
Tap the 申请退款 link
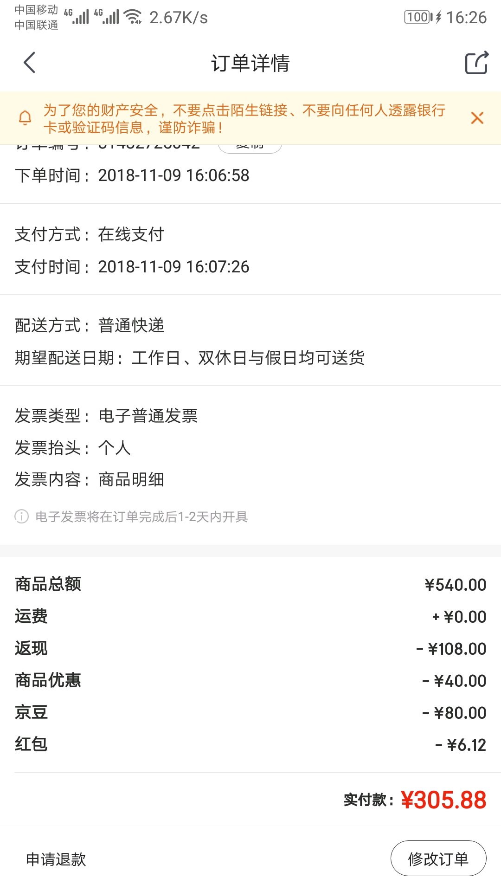(56, 859)
